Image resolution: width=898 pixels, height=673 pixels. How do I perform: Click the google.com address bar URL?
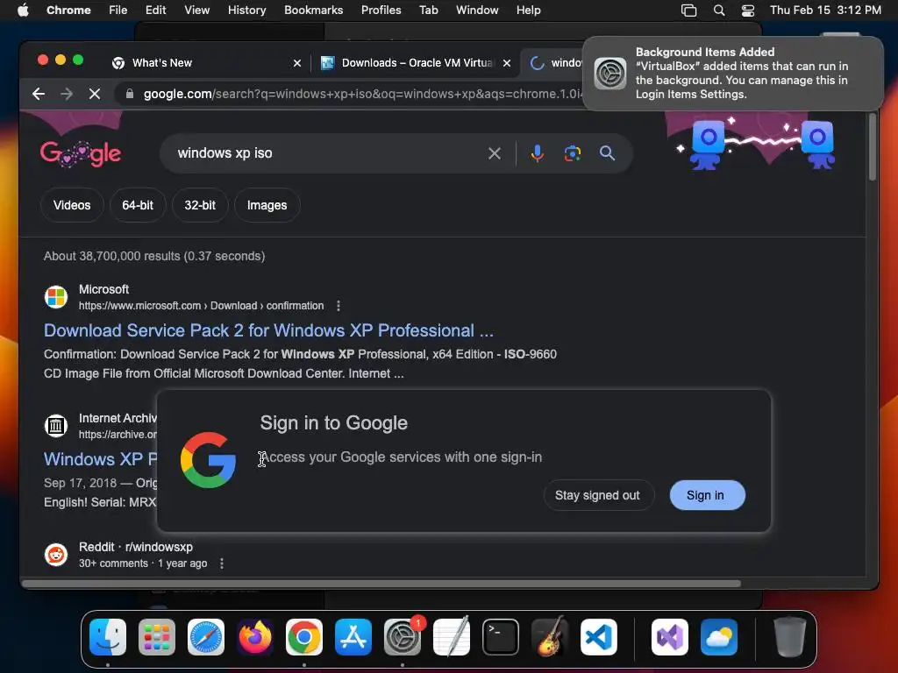tap(362, 94)
